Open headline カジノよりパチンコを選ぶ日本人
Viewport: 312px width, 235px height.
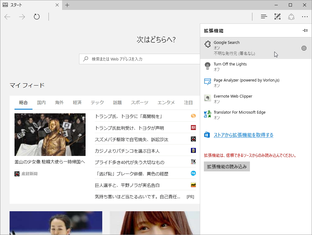pyautogui.click(x=127, y=151)
